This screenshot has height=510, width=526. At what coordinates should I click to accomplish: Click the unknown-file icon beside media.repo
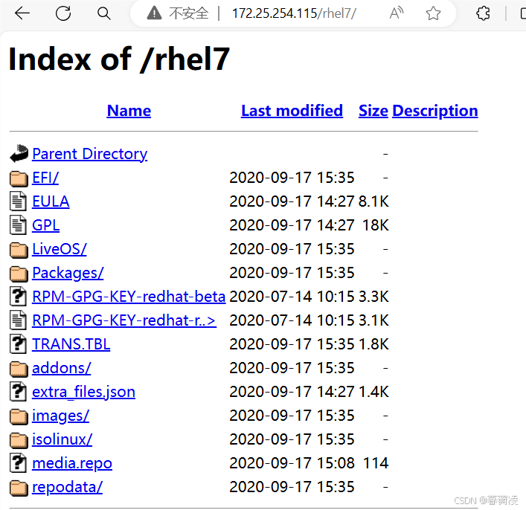(18, 463)
